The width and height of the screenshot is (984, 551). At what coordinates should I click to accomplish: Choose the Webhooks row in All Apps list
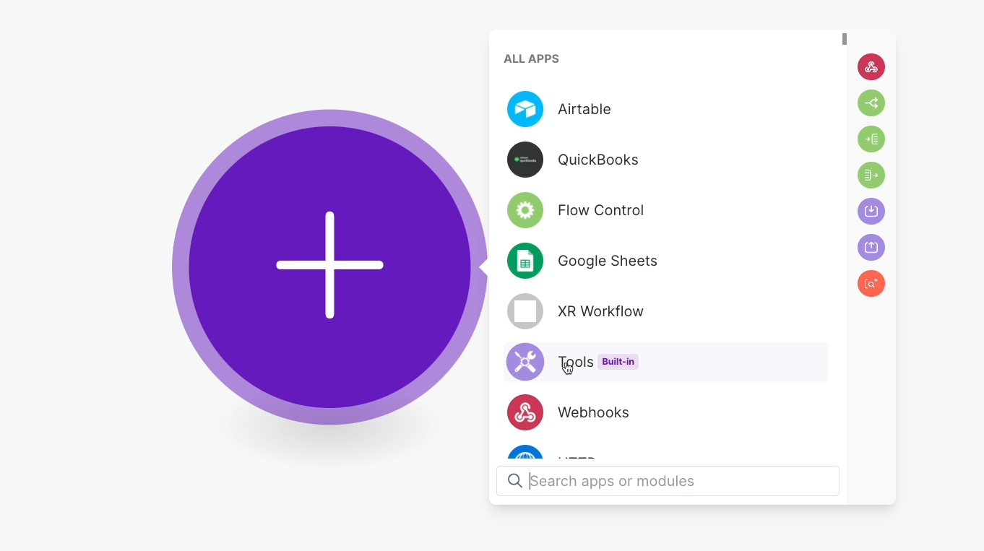click(x=665, y=412)
